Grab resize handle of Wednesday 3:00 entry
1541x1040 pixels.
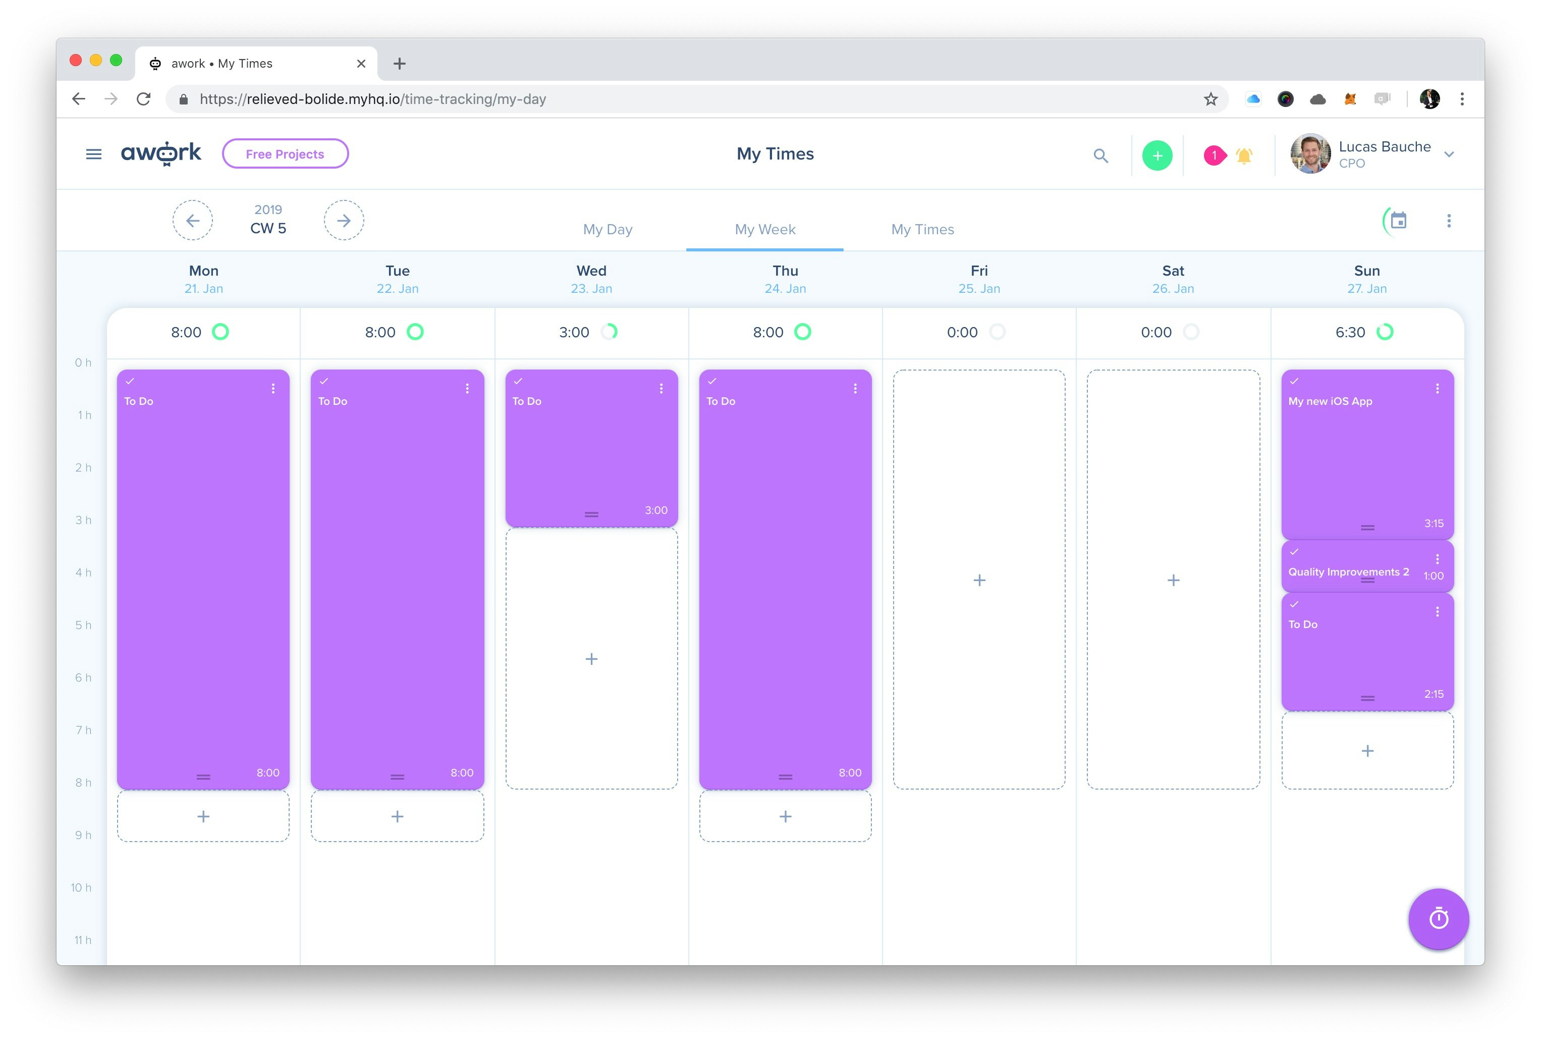(591, 514)
